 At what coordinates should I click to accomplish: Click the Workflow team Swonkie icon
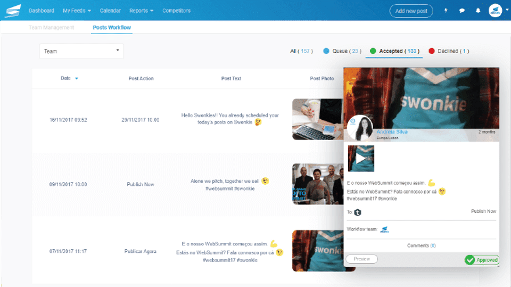[384, 229]
